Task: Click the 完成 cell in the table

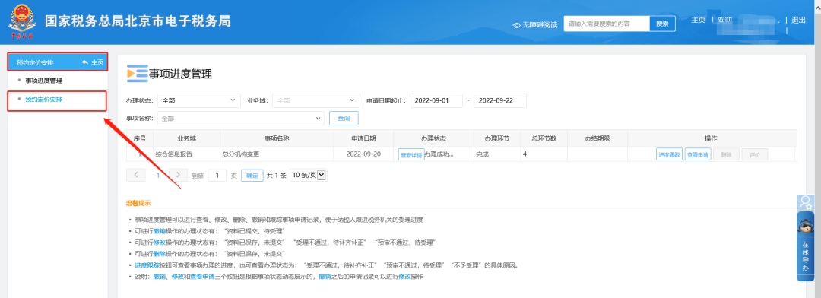Action: click(497, 154)
